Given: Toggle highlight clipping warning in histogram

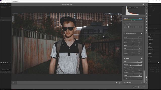Looking at the screenshot, I should pos(144,7).
